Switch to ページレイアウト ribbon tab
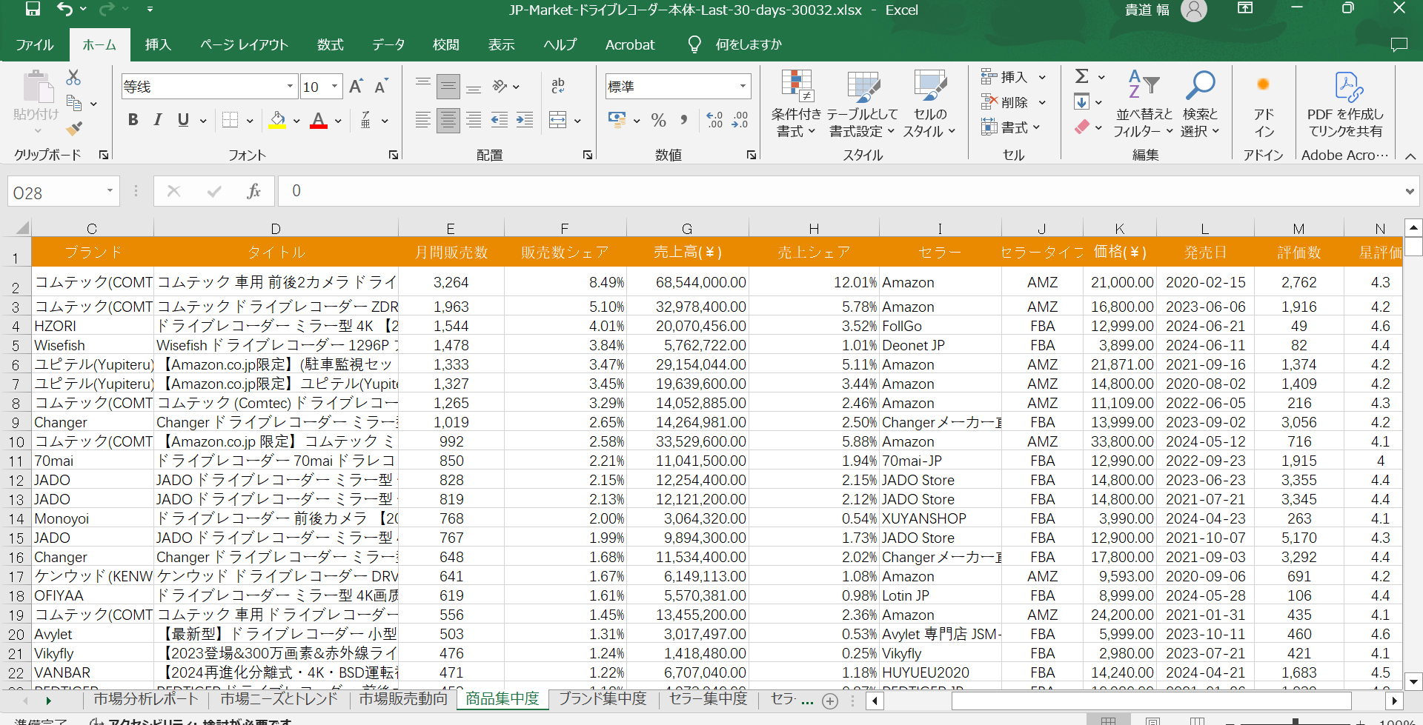 tap(244, 44)
